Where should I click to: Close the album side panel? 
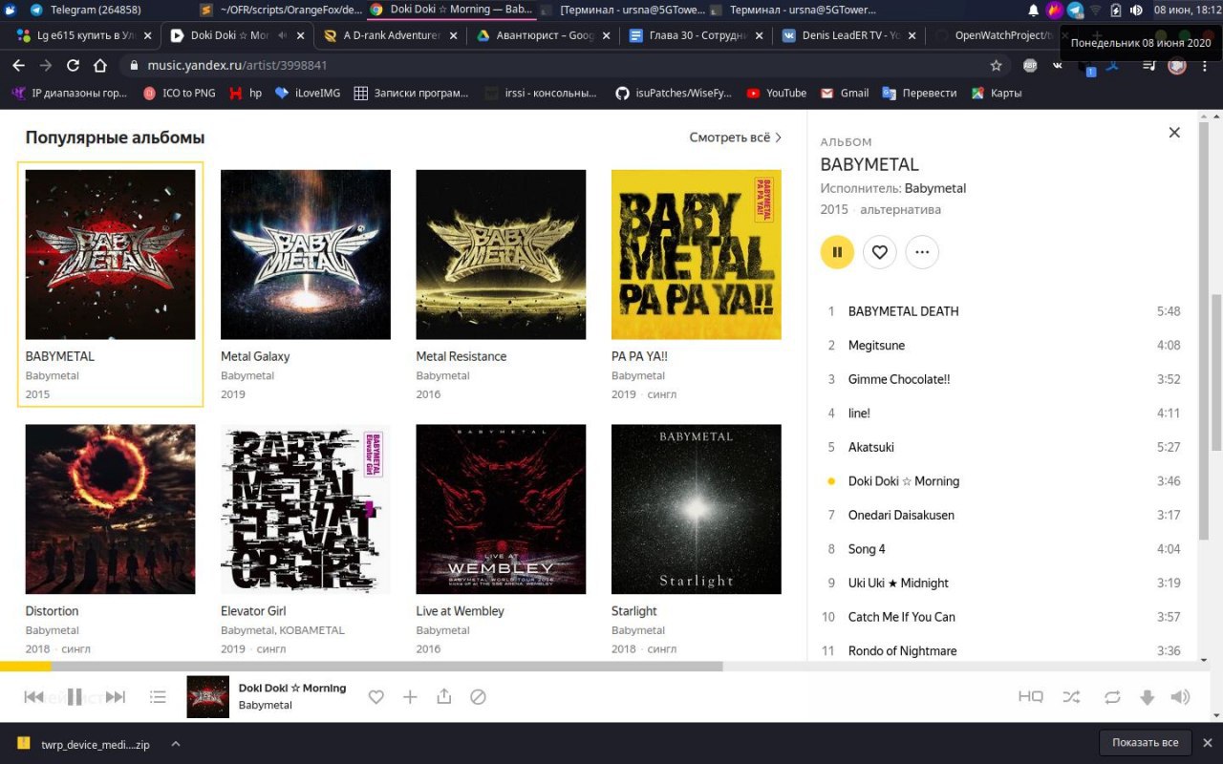1174,133
